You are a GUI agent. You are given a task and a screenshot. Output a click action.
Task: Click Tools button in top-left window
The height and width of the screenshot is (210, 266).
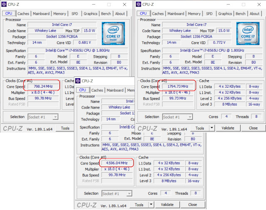point(65,128)
